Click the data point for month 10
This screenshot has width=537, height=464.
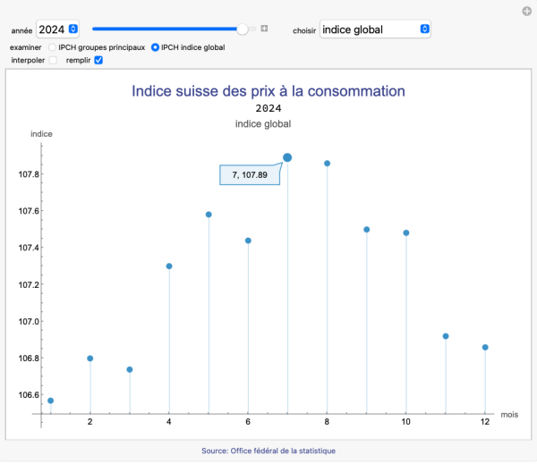click(406, 232)
